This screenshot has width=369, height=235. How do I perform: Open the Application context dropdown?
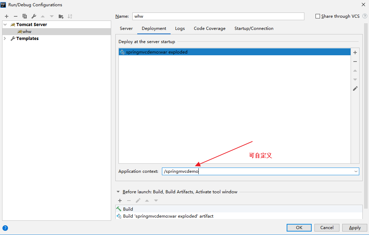coord(356,171)
